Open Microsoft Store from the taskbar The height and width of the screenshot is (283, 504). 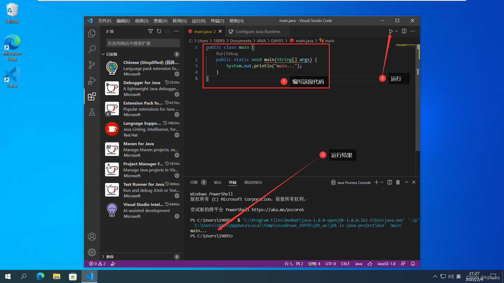point(73,276)
